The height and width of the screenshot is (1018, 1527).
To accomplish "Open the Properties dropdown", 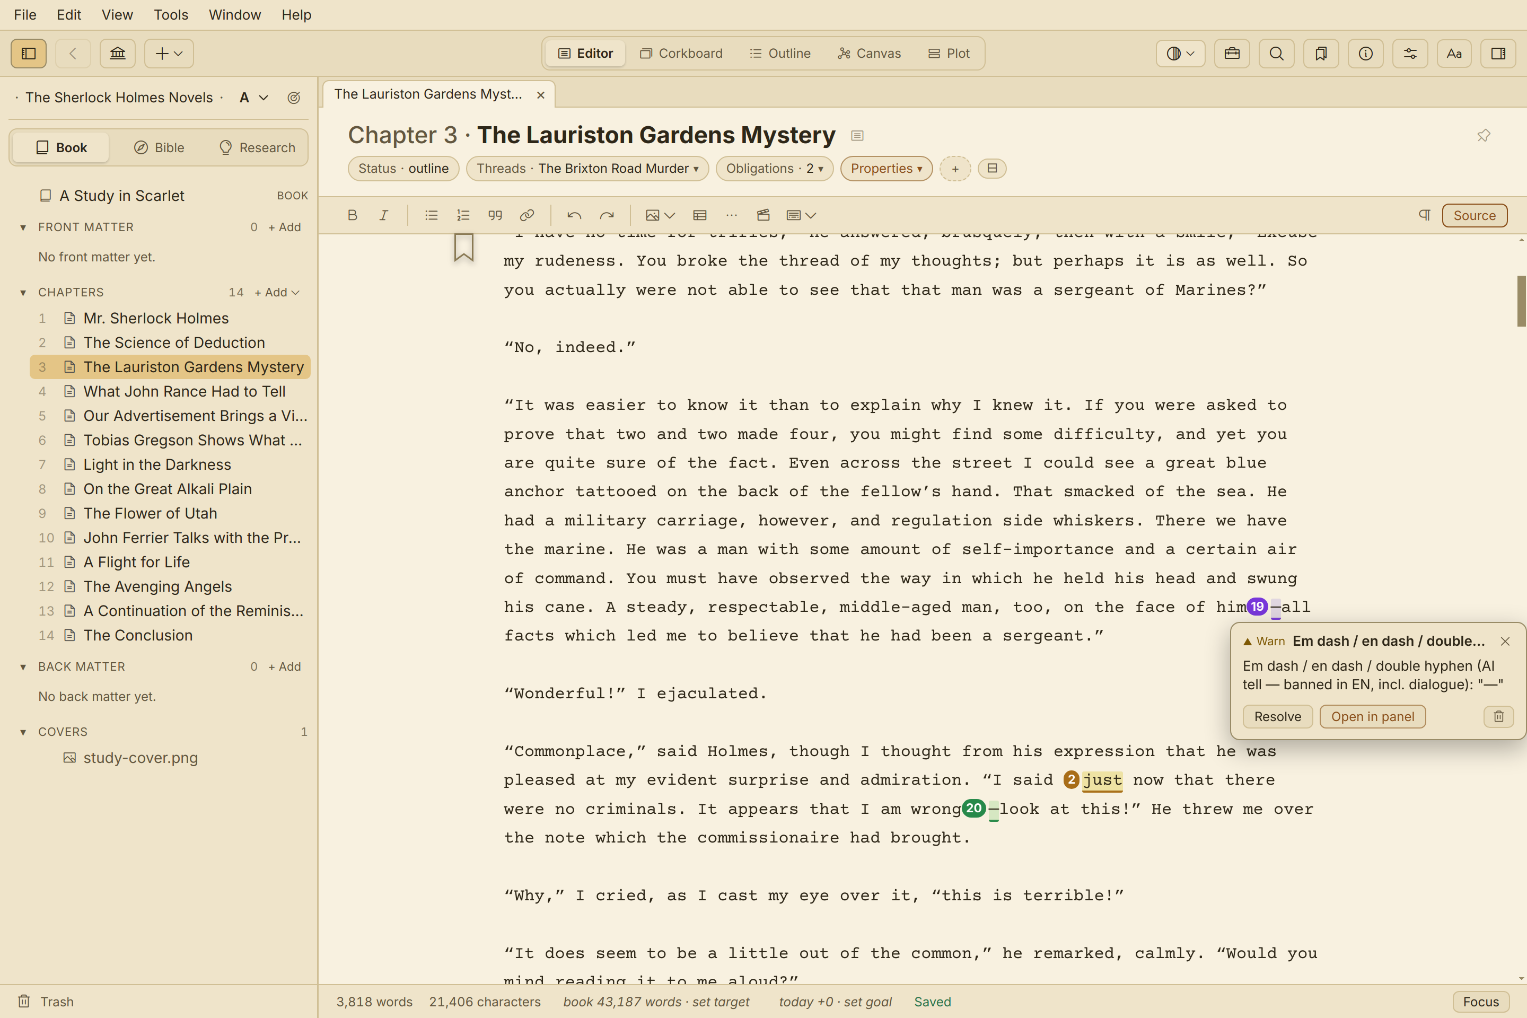I will point(886,169).
